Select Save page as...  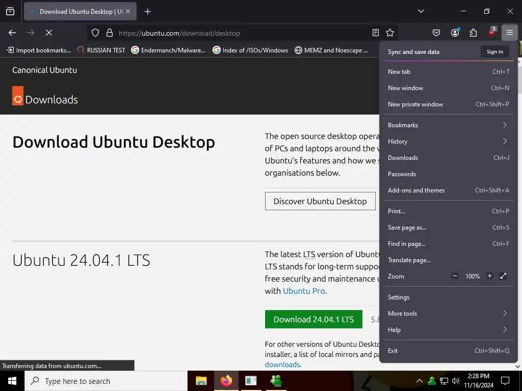449,228
